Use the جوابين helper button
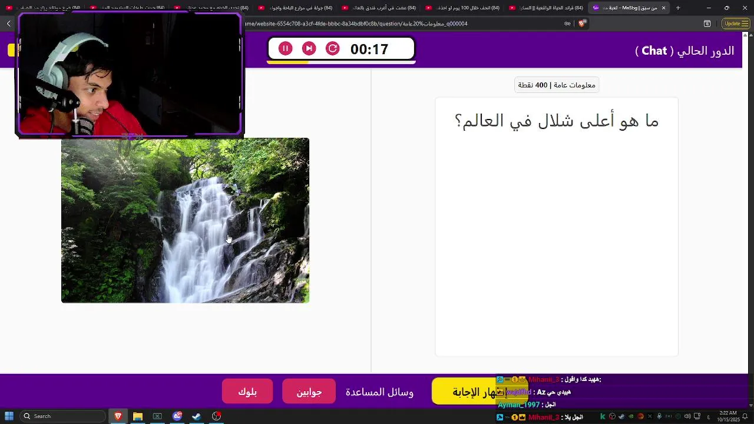 (309, 392)
